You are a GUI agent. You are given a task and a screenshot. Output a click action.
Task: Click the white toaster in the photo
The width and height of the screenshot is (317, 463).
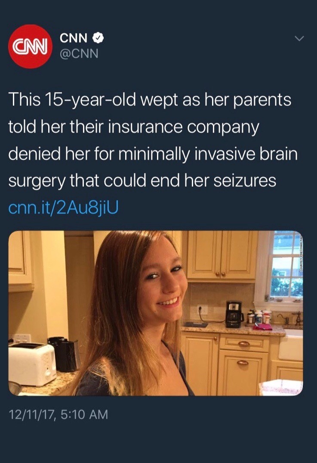[x=32, y=364]
